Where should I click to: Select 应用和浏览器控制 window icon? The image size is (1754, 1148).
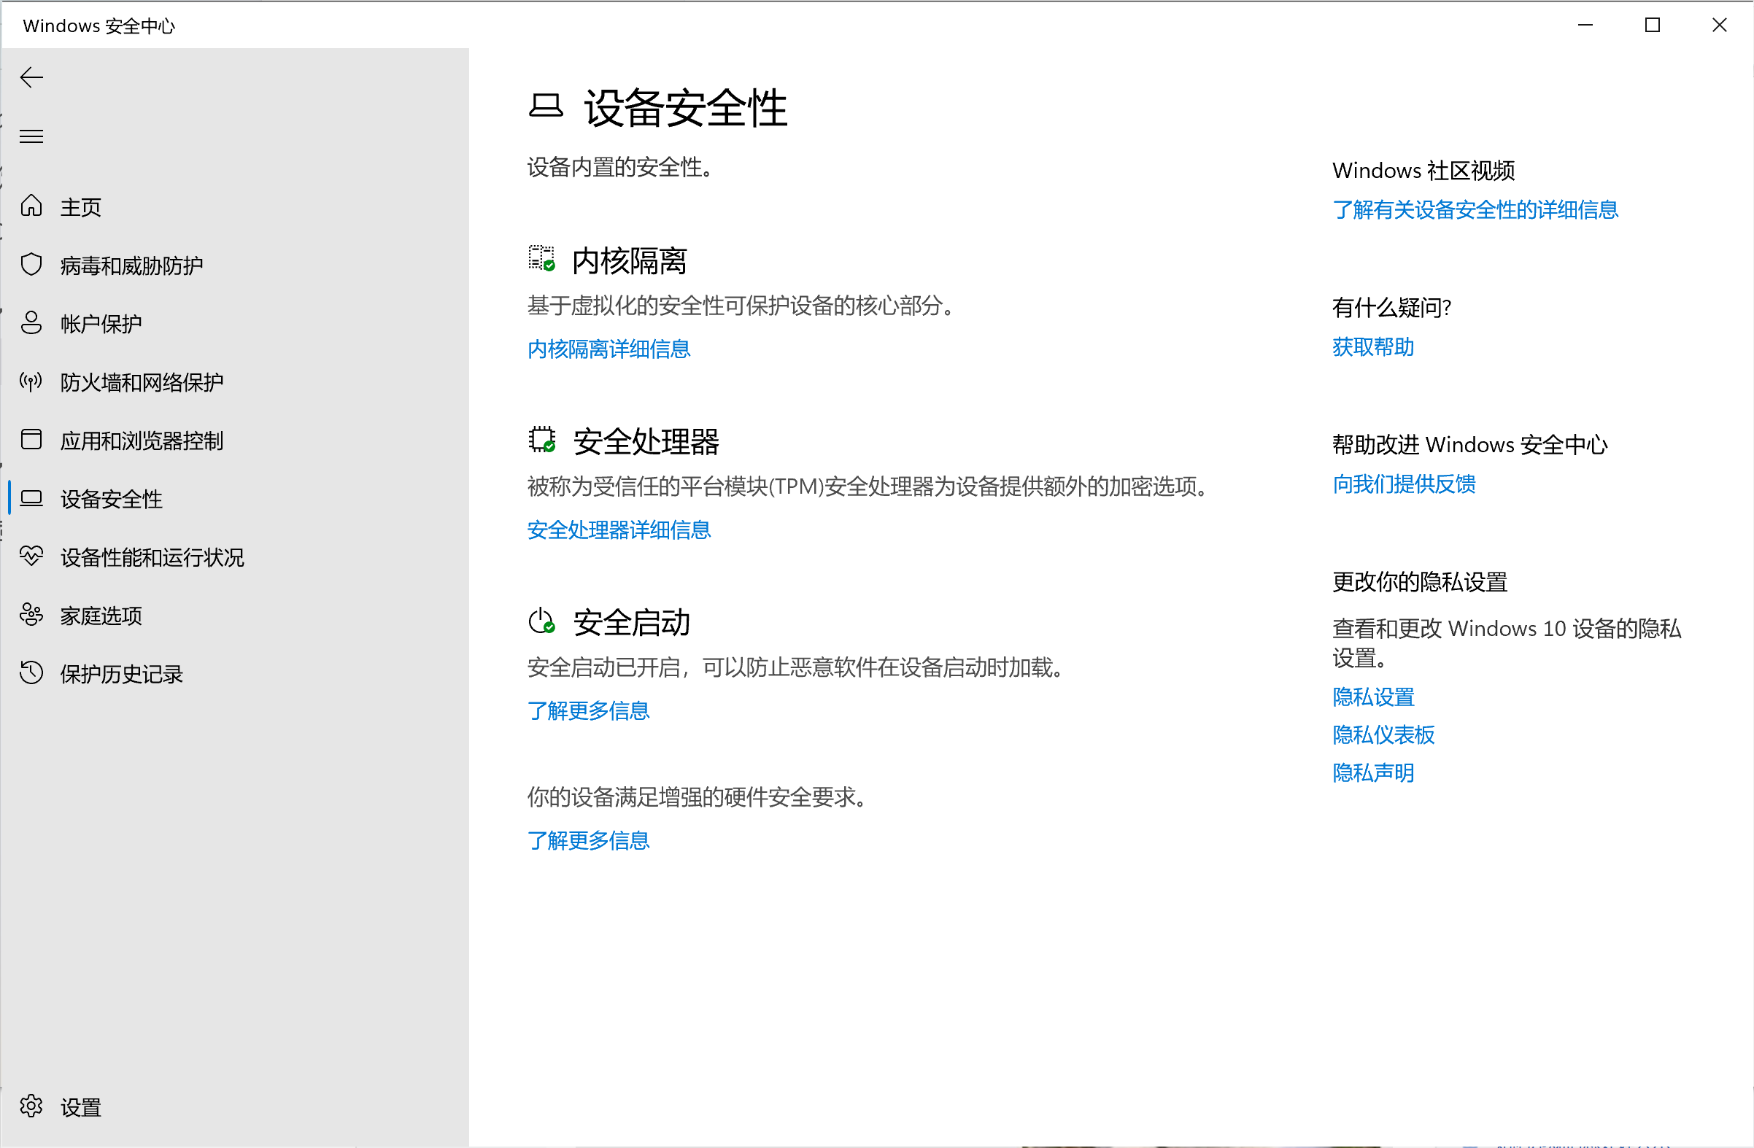coord(31,439)
